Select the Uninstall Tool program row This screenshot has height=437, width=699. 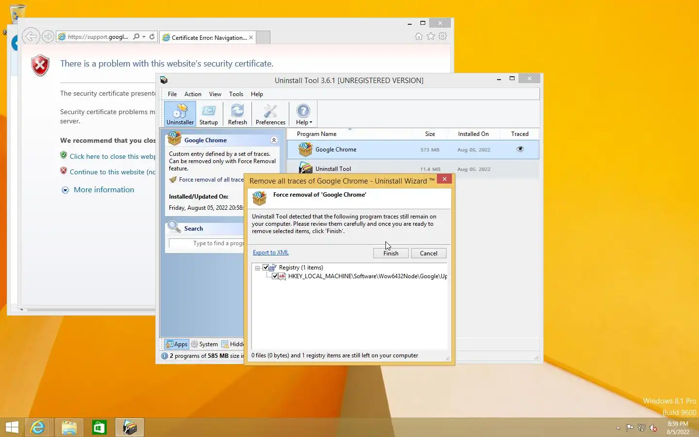(413, 168)
